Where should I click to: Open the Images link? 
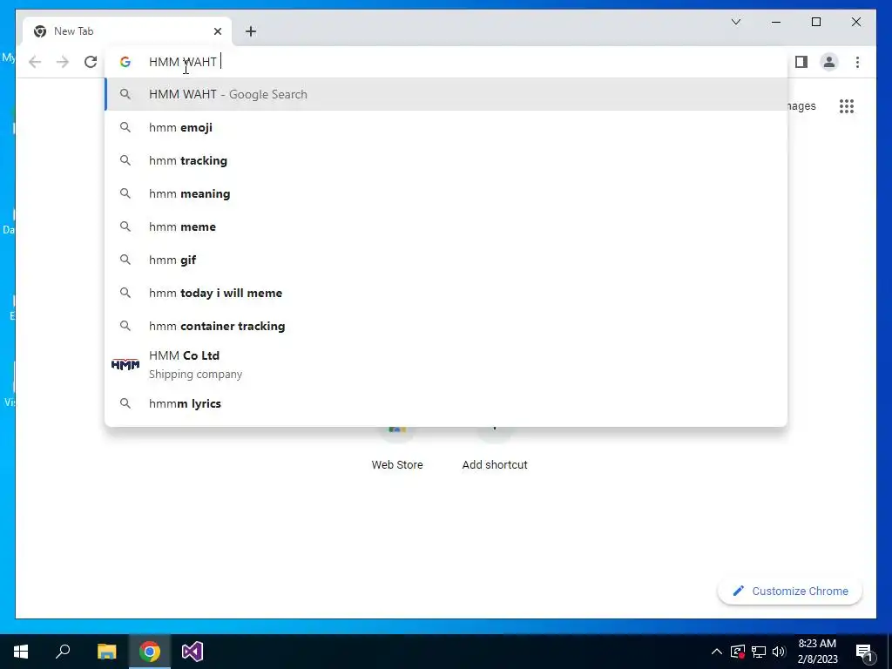tap(801, 105)
